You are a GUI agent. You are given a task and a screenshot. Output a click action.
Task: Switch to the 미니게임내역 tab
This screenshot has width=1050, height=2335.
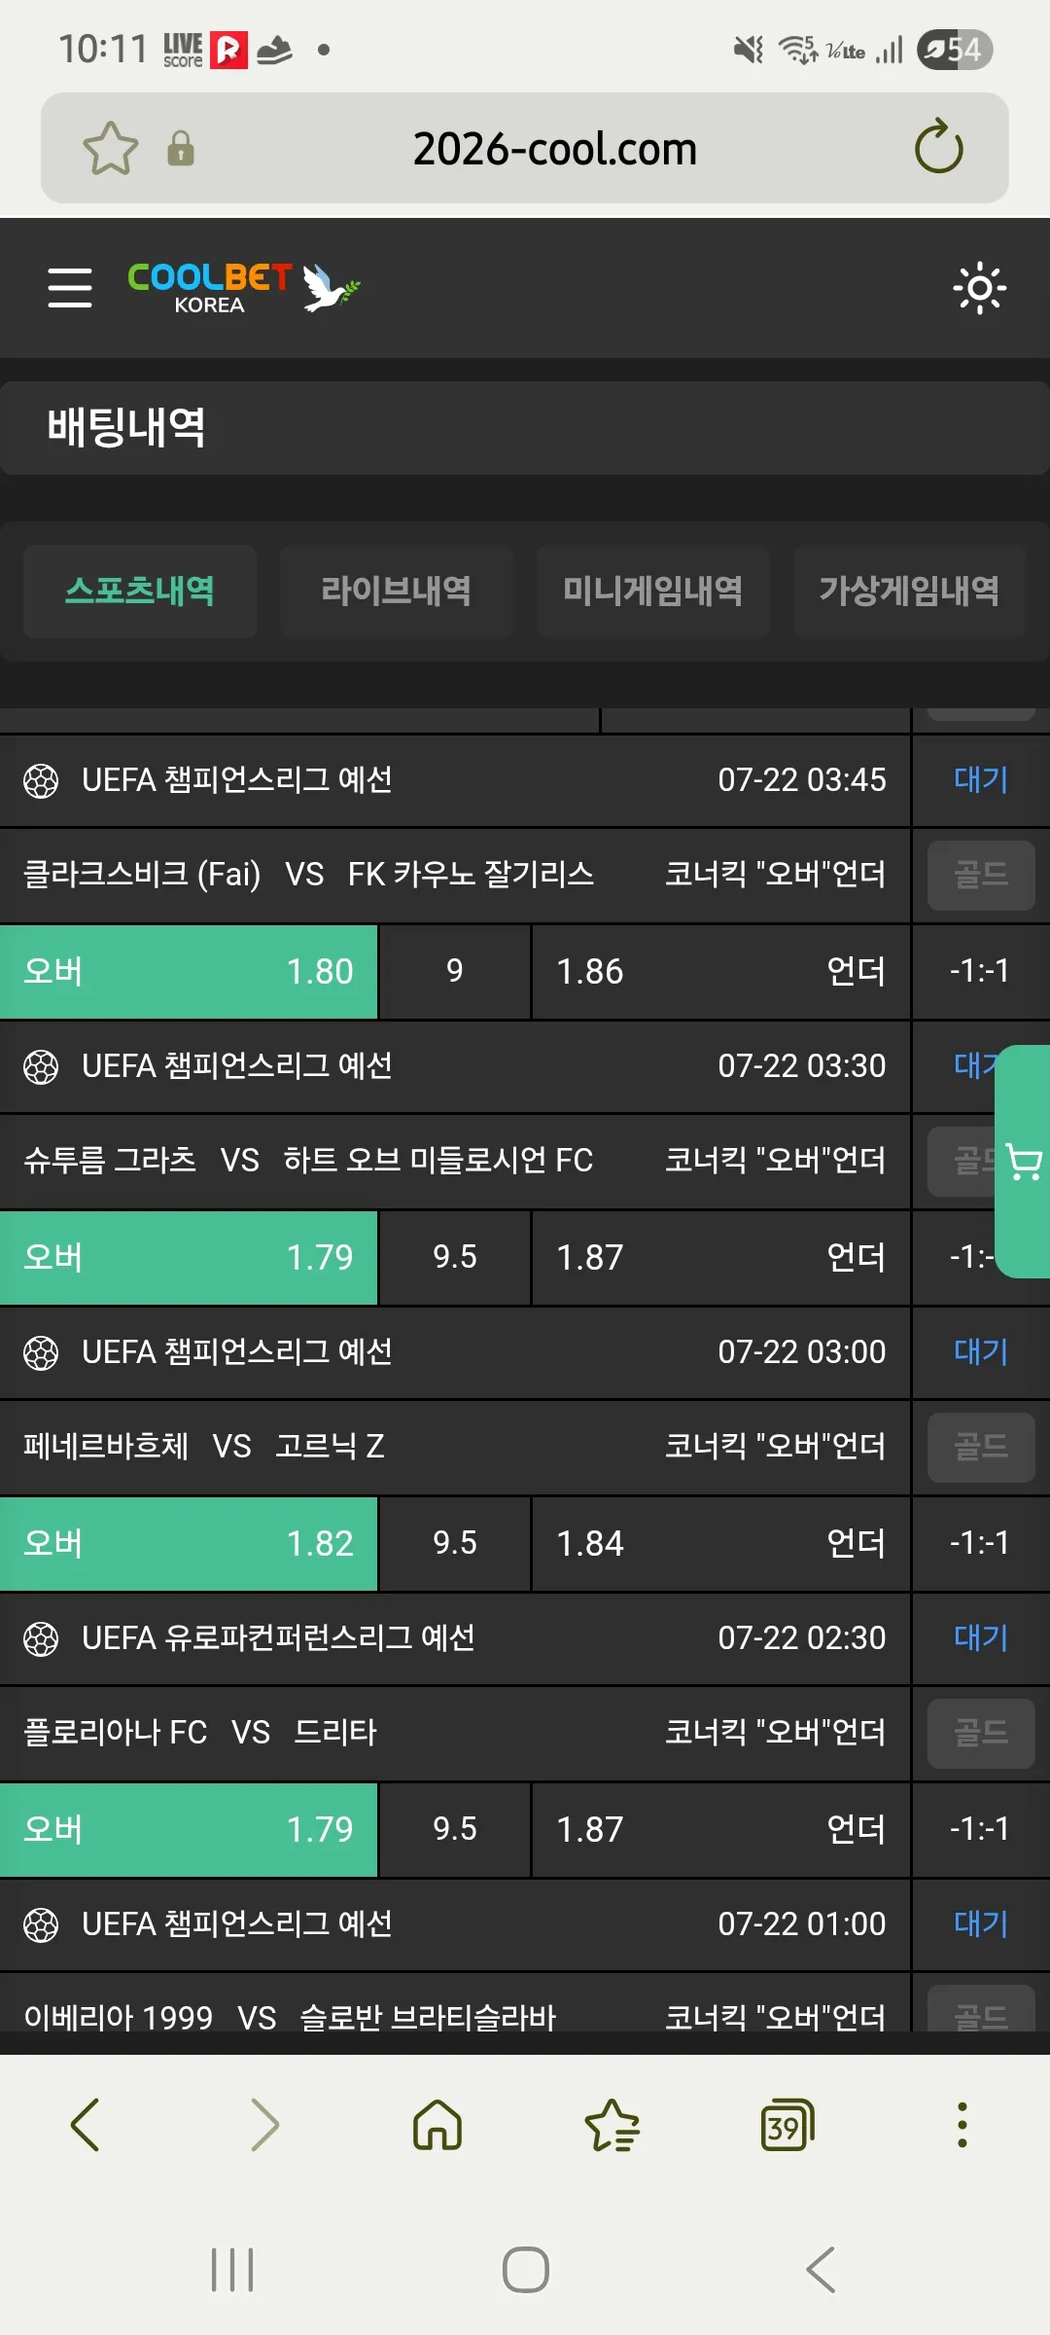(x=653, y=591)
